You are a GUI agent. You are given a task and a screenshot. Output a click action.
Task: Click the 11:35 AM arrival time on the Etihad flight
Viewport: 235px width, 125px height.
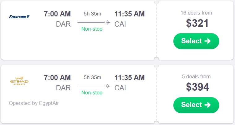point(129,78)
